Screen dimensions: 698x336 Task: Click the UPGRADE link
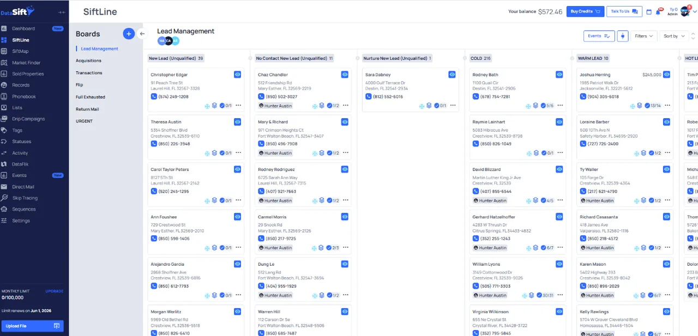click(x=55, y=291)
